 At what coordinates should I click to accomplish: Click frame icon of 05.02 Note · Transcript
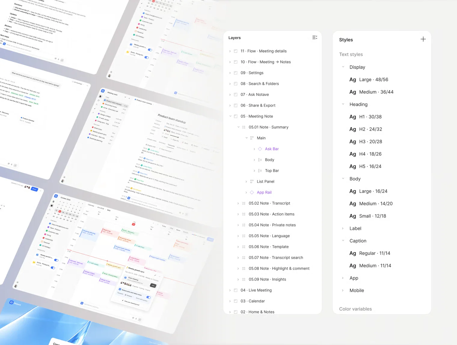coord(244,203)
